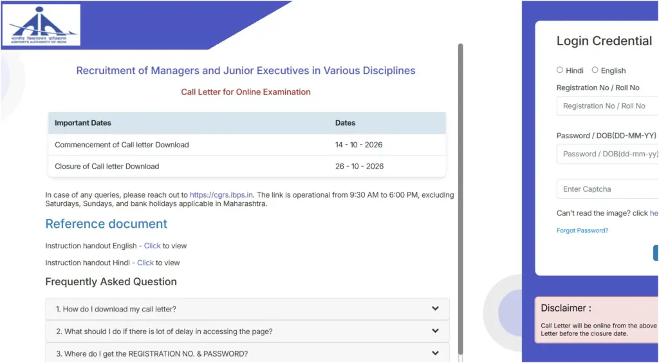This screenshot has height=363, width=659.
Task: Click the 'Disclaimer :' heading
Action: (x=566, y=308)
